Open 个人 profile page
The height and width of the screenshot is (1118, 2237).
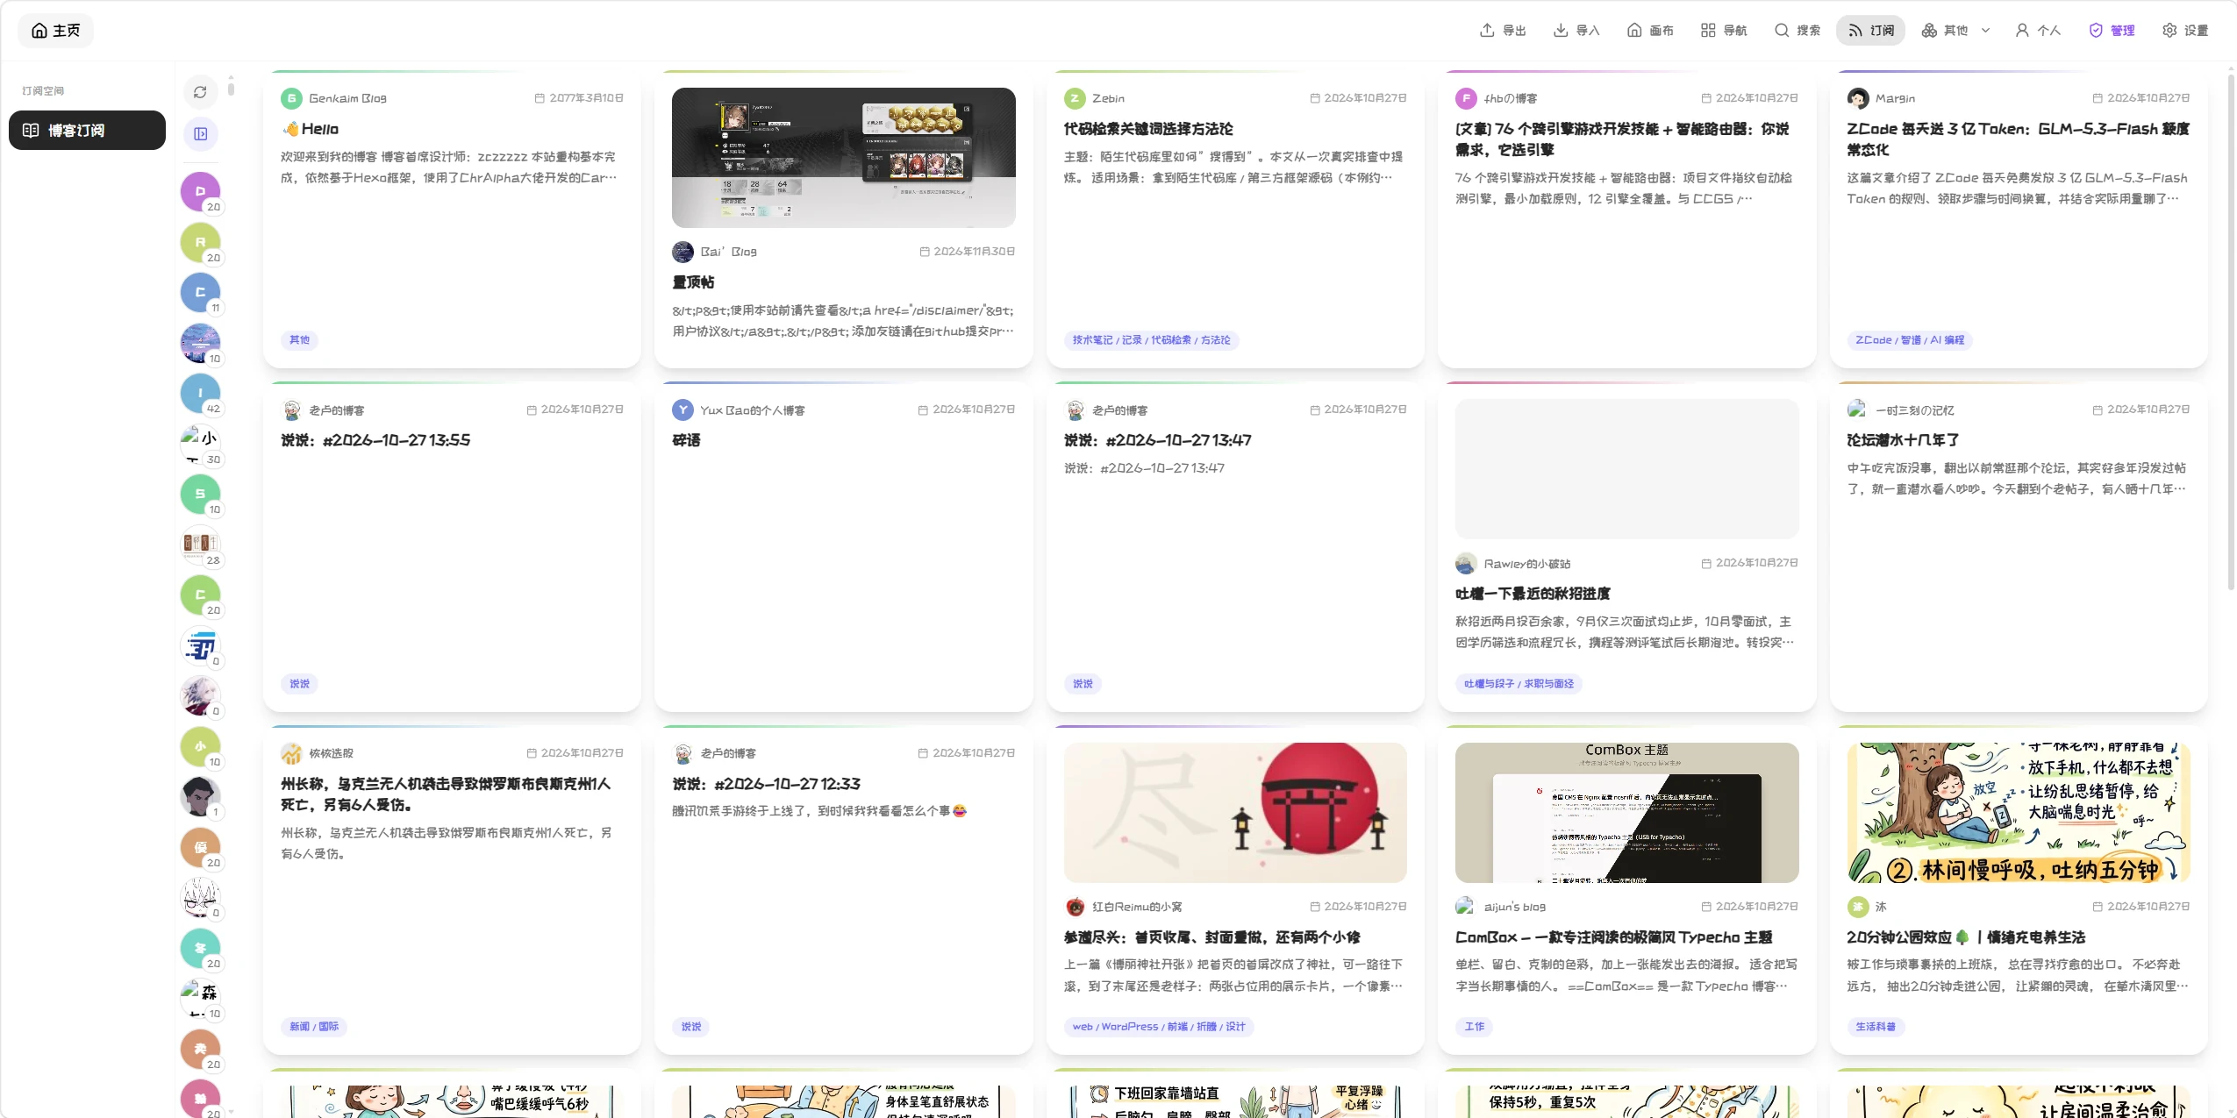point(2038,31)
